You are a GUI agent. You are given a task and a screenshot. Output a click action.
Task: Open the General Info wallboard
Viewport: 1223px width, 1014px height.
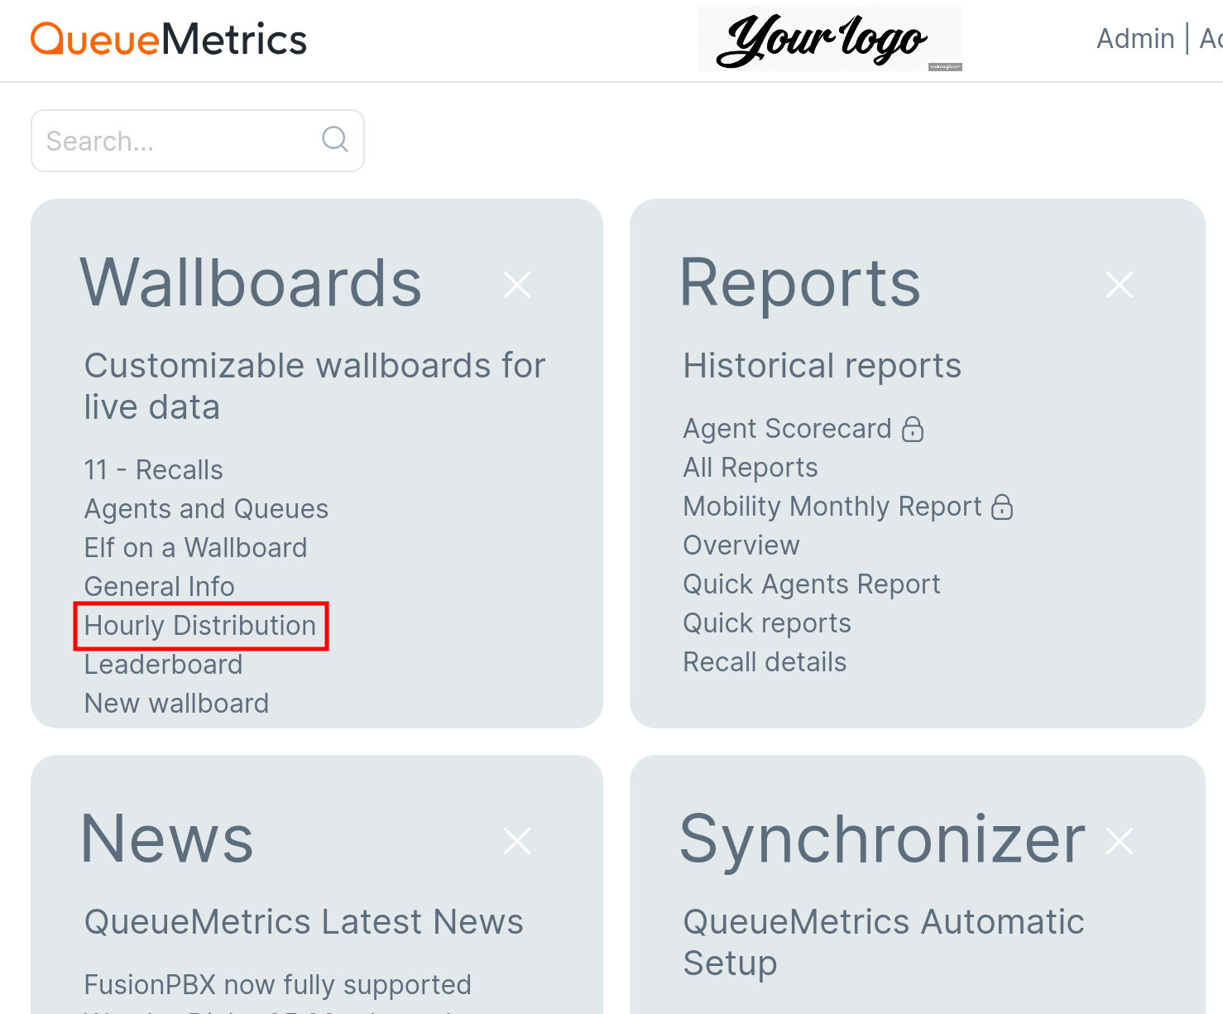pyautogui.click(x=160, y=587)
